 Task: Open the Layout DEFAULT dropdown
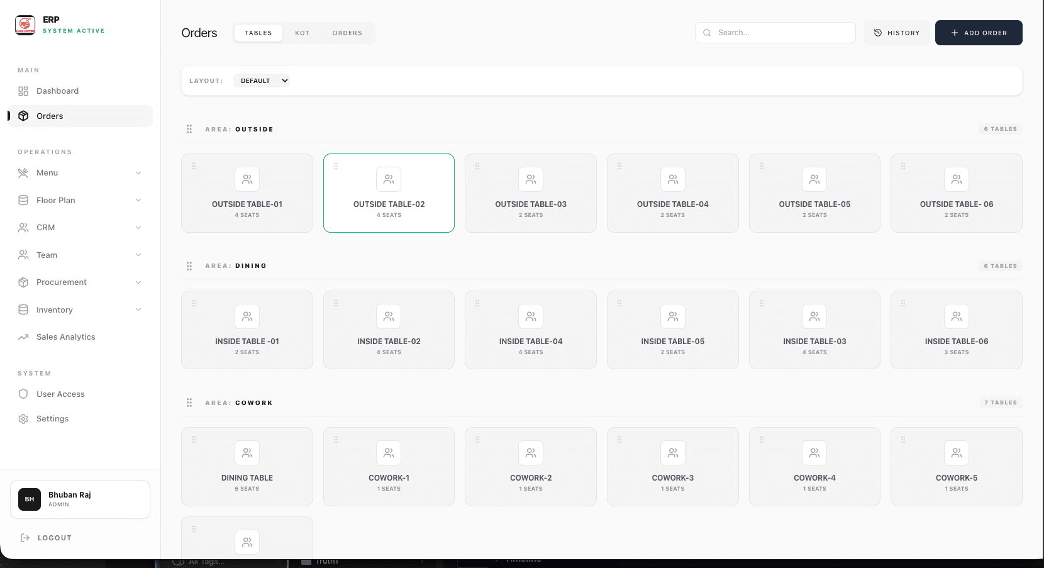[x=262, y=81]
